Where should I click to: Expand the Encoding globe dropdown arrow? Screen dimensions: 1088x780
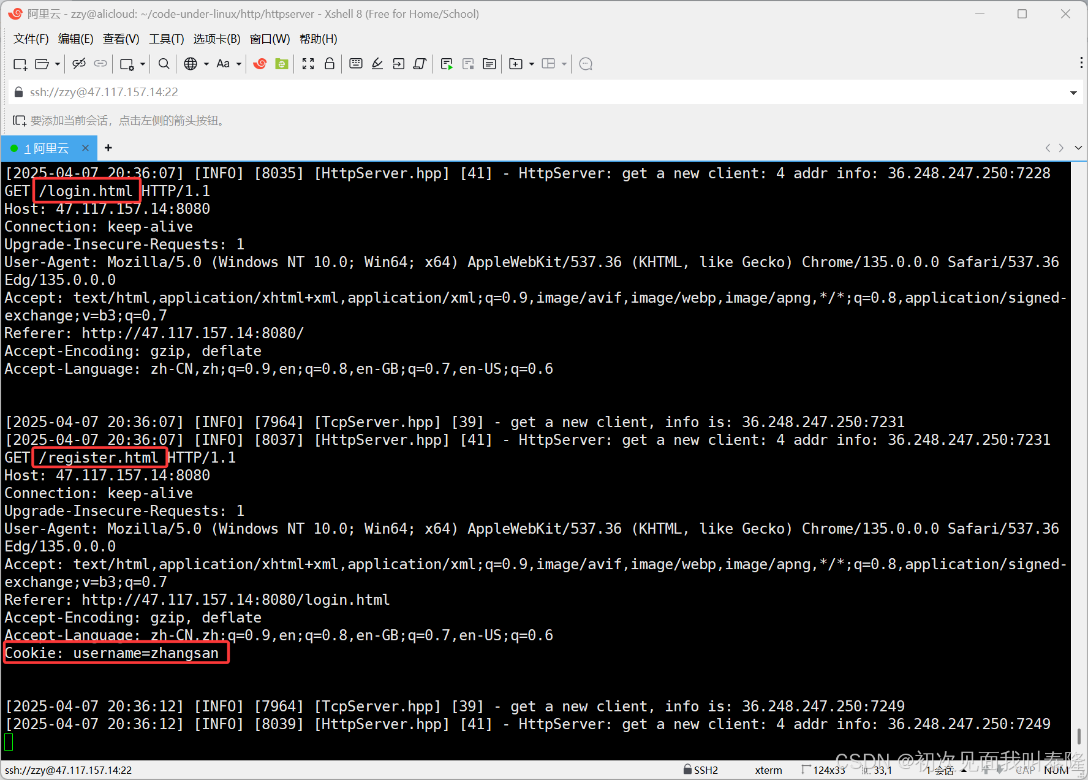pos(206,64)
